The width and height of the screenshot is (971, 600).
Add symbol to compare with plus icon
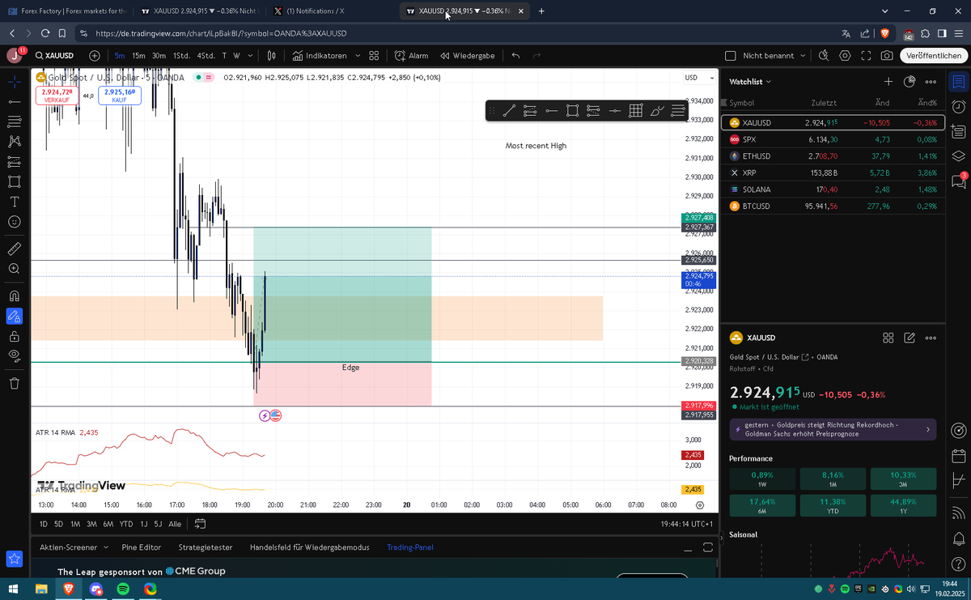[95, 56]
